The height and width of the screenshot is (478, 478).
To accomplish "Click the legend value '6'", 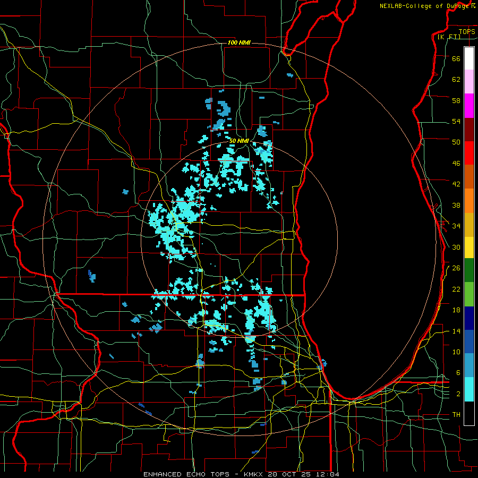I will [x=458, y=373].
